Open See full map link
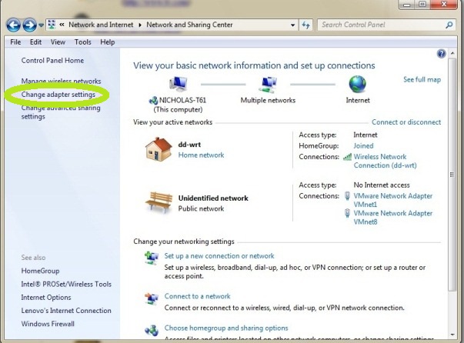Image resolution: width=464 pixels, height=343 pixels. 422,80
